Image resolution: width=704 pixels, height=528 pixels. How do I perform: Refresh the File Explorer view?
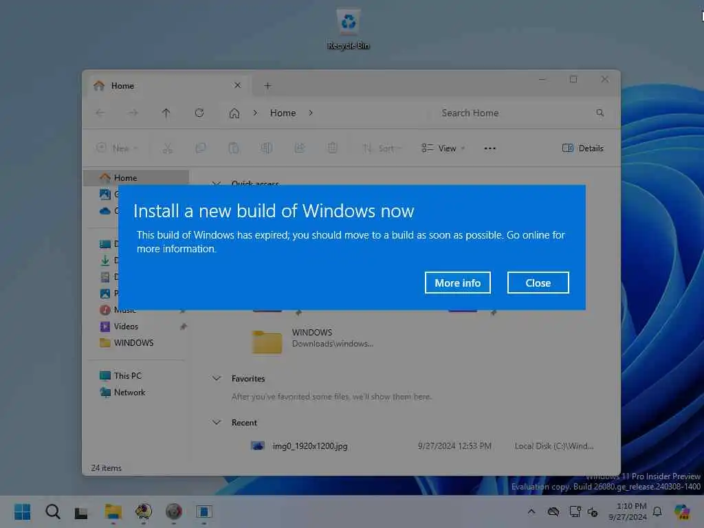tap(199, 113)
